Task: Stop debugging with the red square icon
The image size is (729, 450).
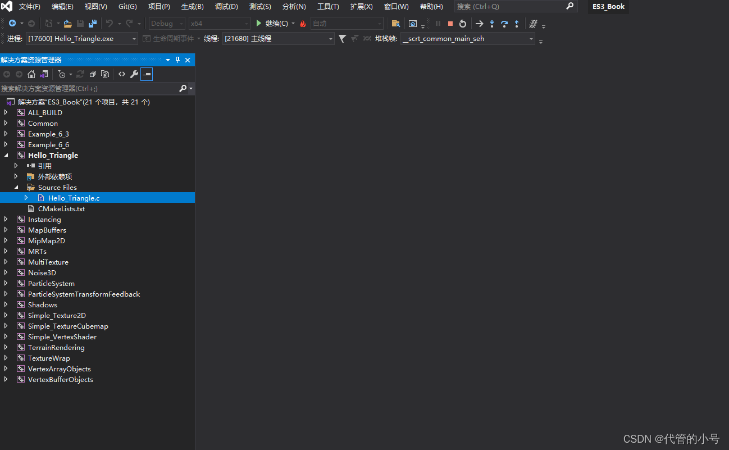Action: (450, 24)
